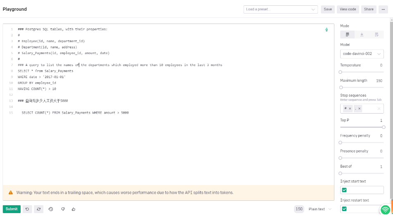Click the Temperature slider handle

tap(341, 72)
